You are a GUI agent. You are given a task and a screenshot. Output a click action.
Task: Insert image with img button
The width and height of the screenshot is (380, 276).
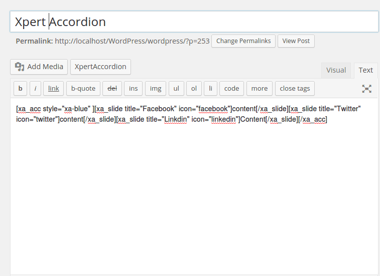click(156, 89)
